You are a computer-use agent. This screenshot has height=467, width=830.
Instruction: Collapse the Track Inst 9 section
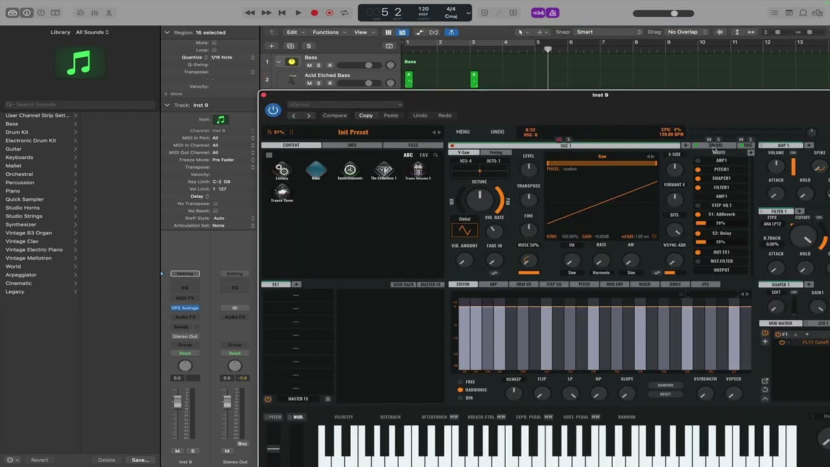click(x=167, y=105)
